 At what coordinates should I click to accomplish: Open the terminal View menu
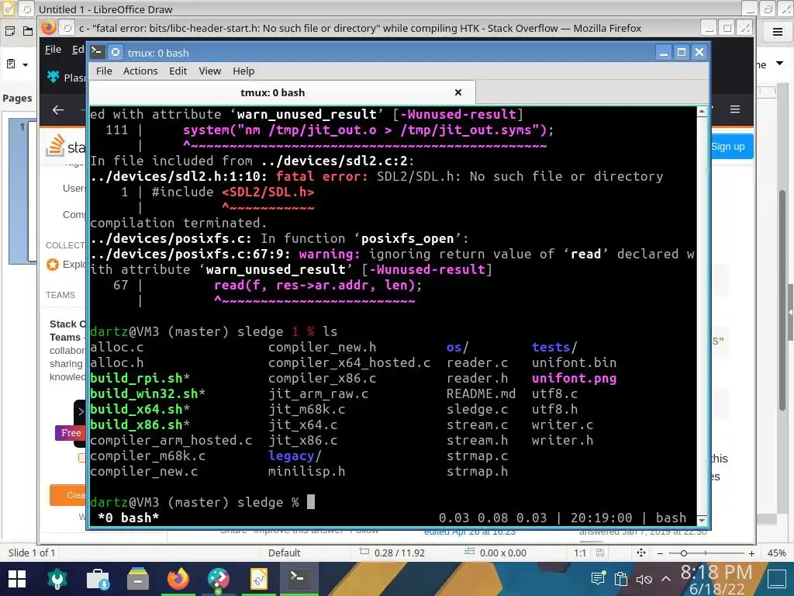pyautogui.click(x=209, y=71)
